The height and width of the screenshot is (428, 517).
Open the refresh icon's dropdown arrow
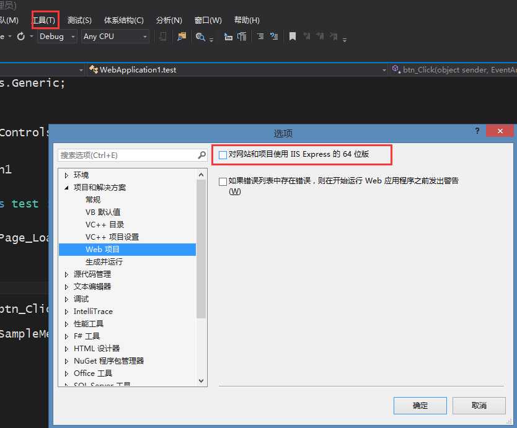(x=32, y=37)
